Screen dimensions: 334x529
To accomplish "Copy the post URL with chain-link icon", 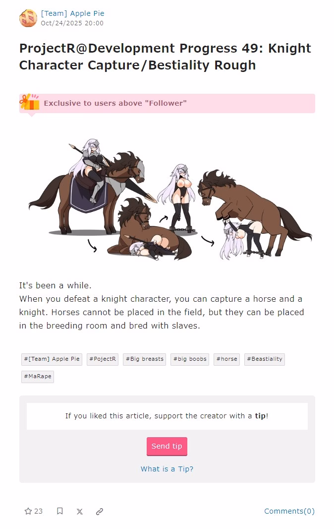I will 100,512.
